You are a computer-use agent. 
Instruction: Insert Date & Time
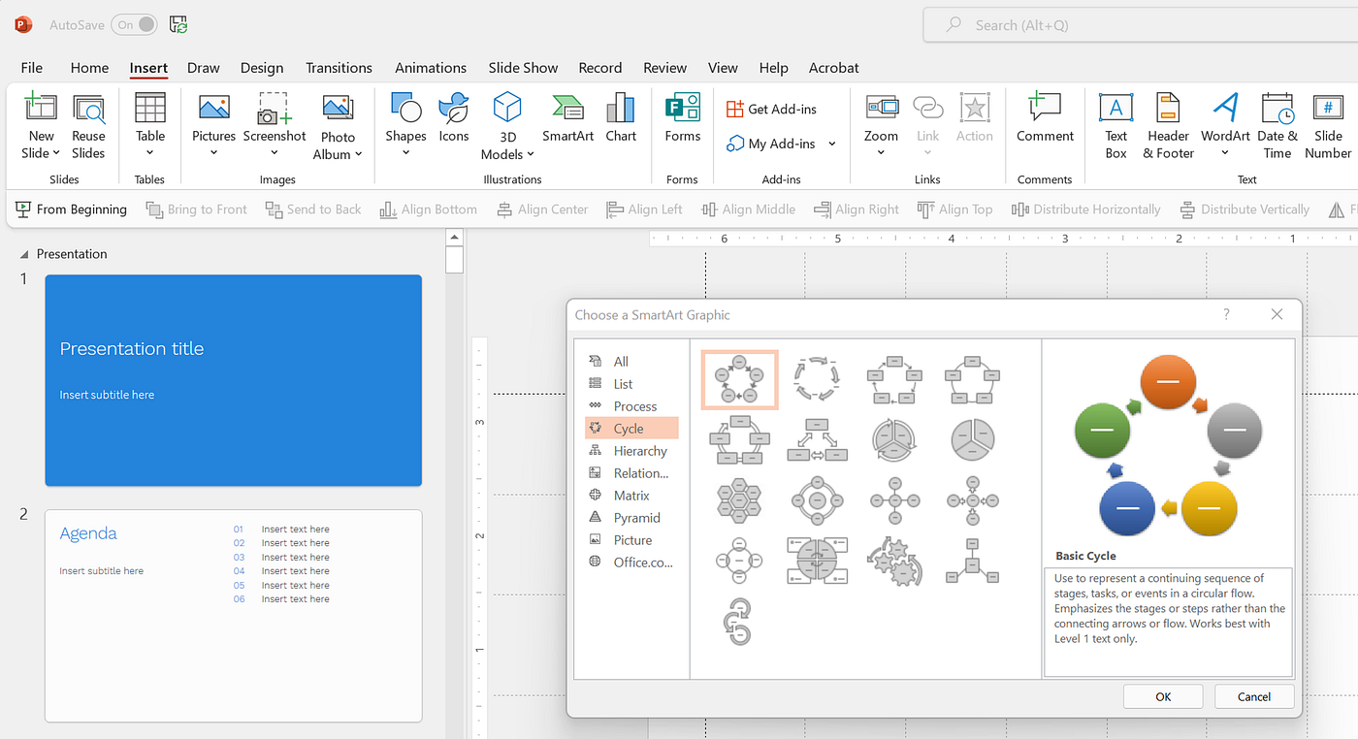1277,127
